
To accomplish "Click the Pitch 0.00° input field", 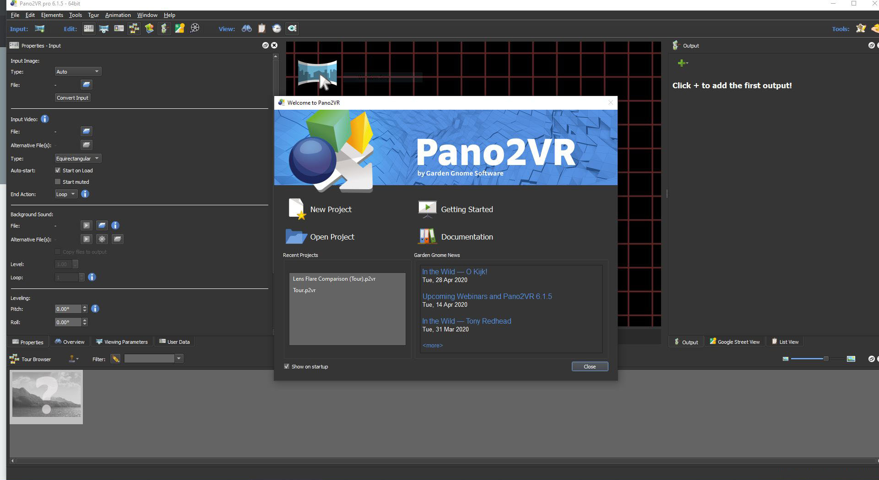I will click(x=68, y=309).
